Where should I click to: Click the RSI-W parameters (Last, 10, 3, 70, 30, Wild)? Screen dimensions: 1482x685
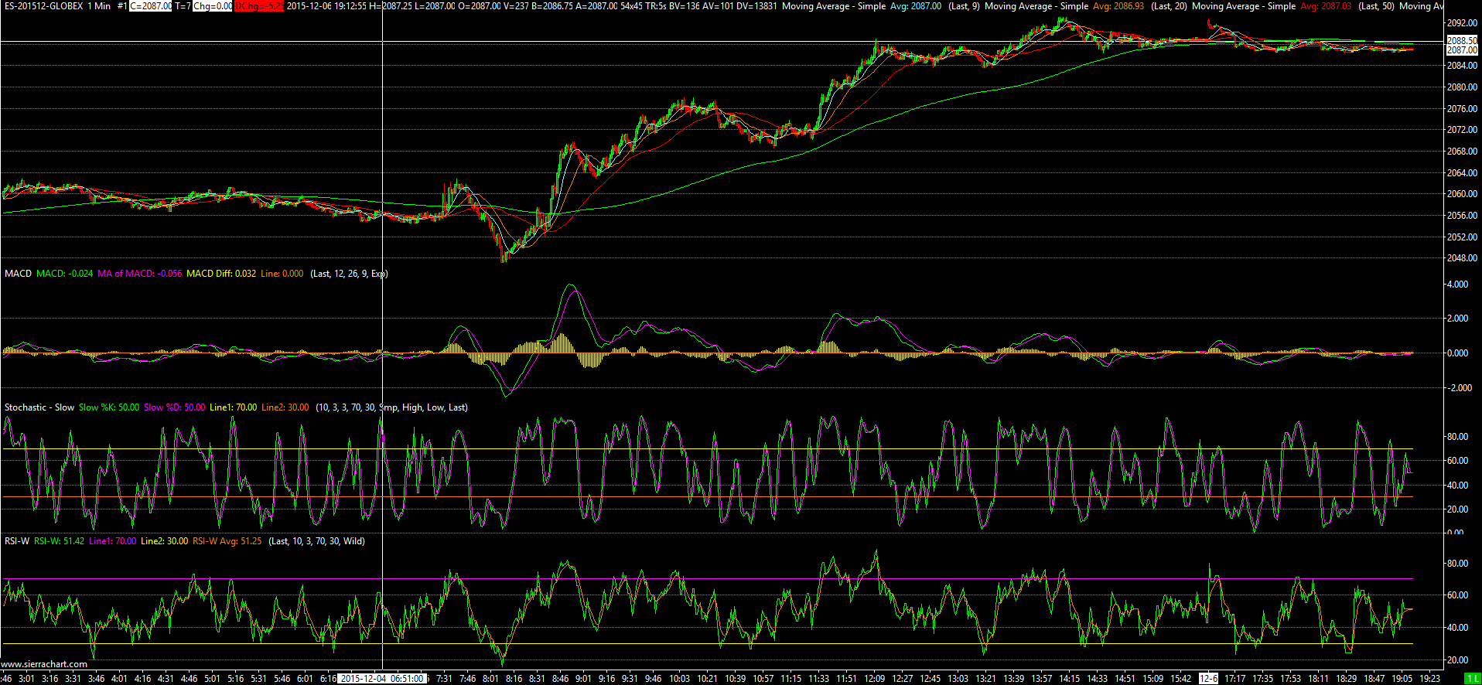(x=316, y=541)
